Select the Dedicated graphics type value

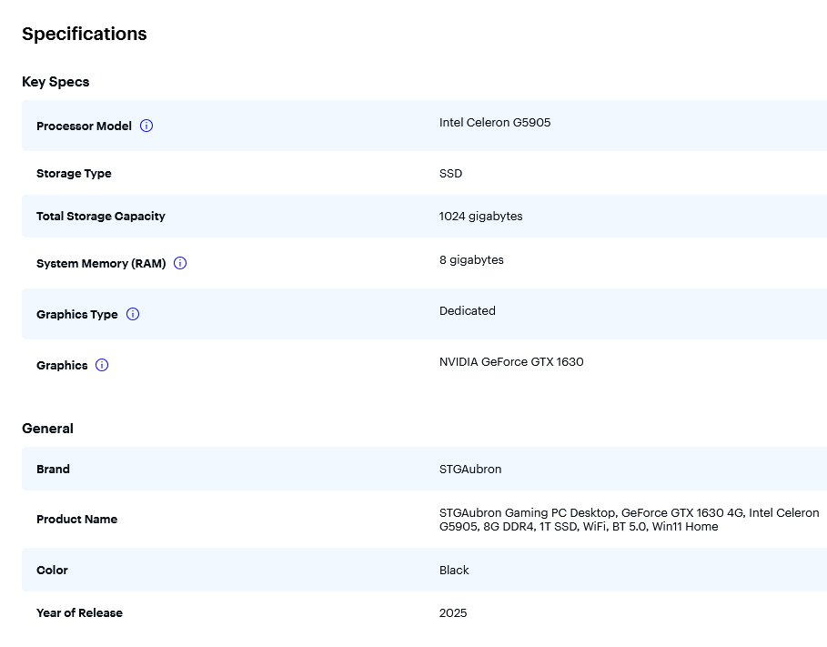pyautogui.click(x=468, y=311)
